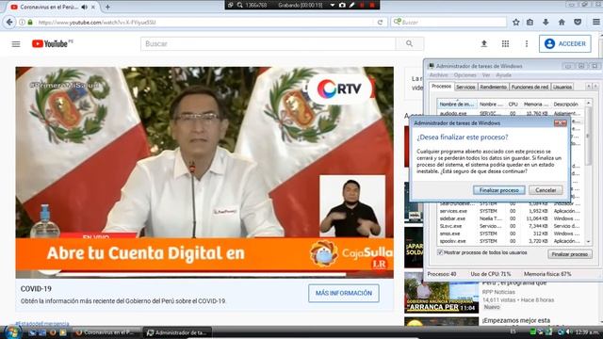Screen dimensions: 603x339
Task: Click the Firefox Buscar search box
Action: [448, 23]
